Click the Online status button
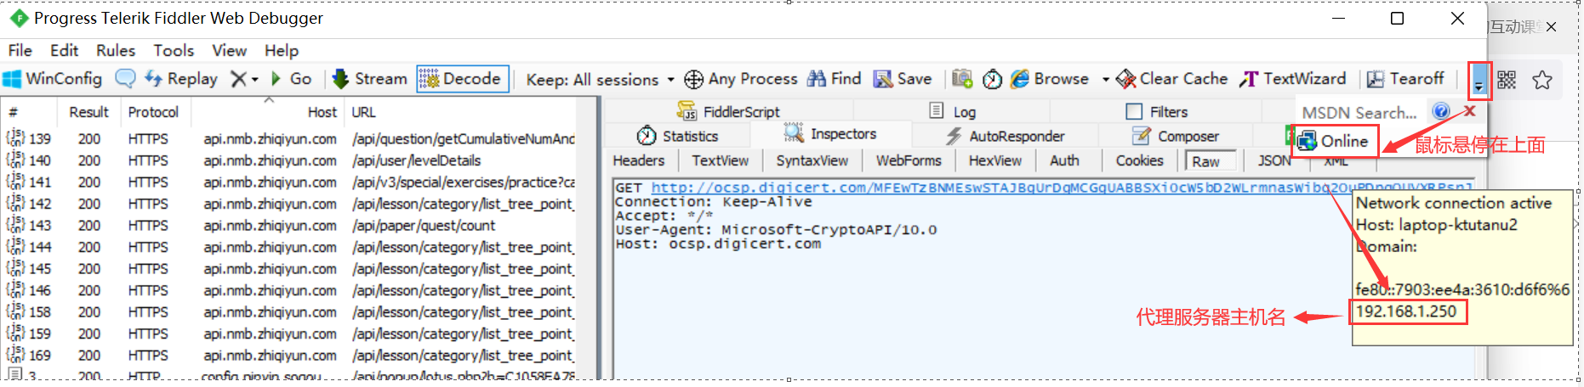1584x387 pixels. tap(1334, 141)
